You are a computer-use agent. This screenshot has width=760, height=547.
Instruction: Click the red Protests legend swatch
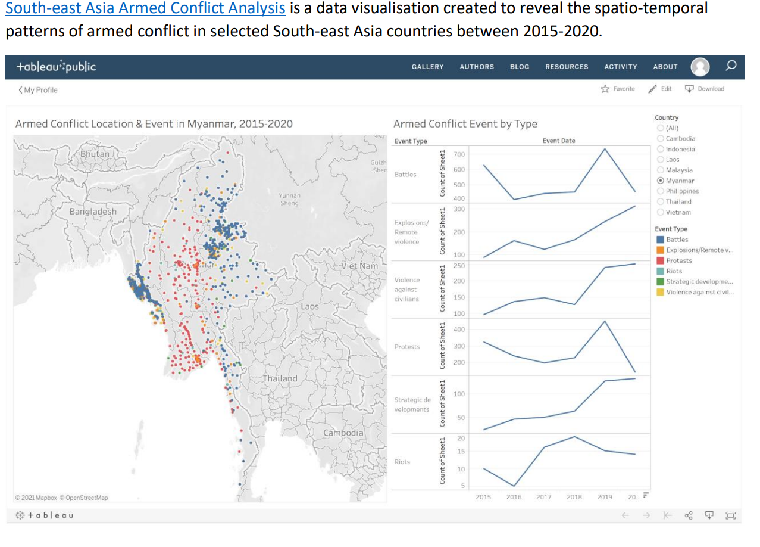(660, 260)
